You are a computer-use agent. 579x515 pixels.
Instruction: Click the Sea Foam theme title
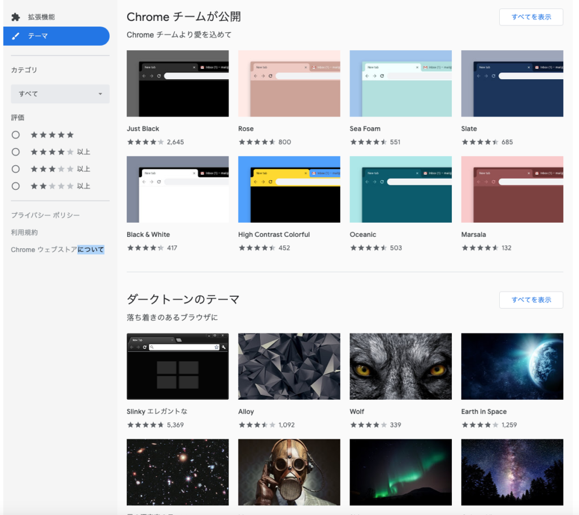[x=365, y=129]
